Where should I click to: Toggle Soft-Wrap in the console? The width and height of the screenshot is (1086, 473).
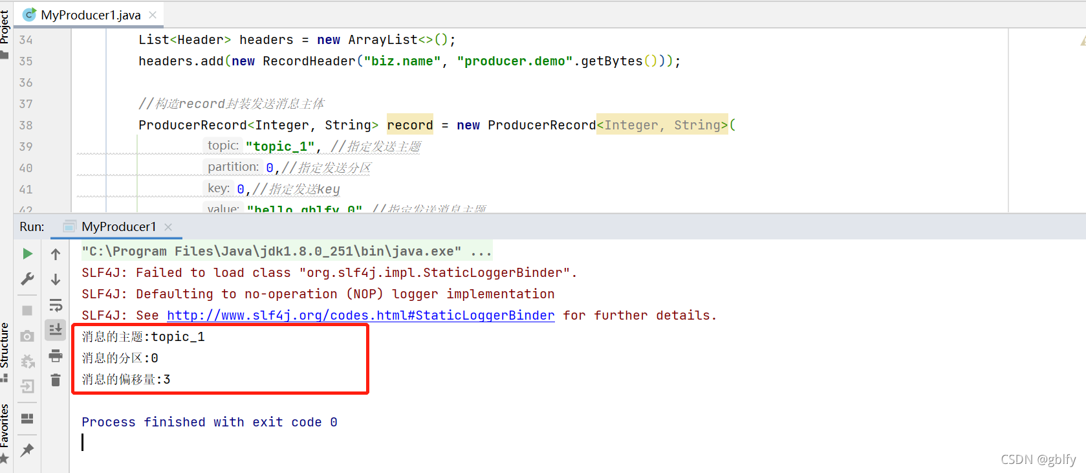[56, 305]
